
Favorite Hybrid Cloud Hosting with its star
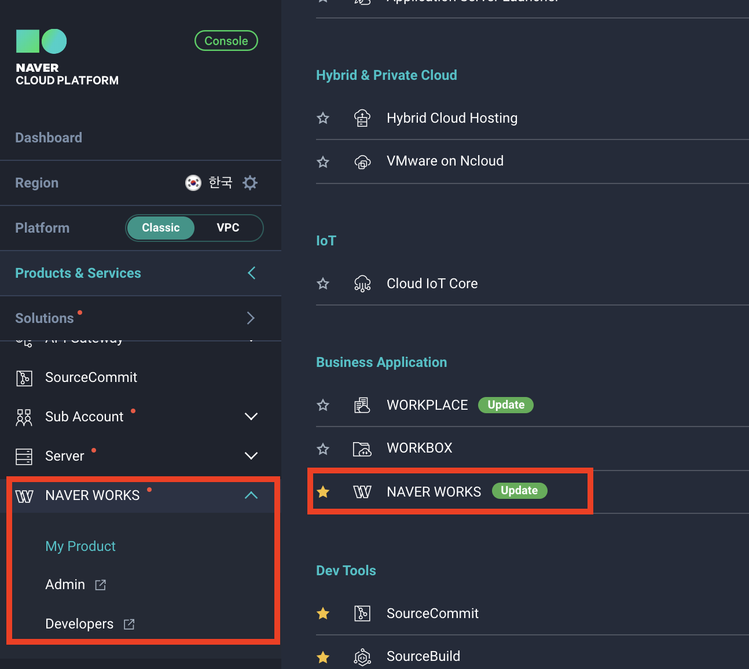(323, 118)
